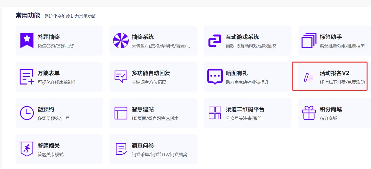The image size is (371, 169).
Task: Click the 标签助手 stacked squares icon
Action: click(309, 41)
